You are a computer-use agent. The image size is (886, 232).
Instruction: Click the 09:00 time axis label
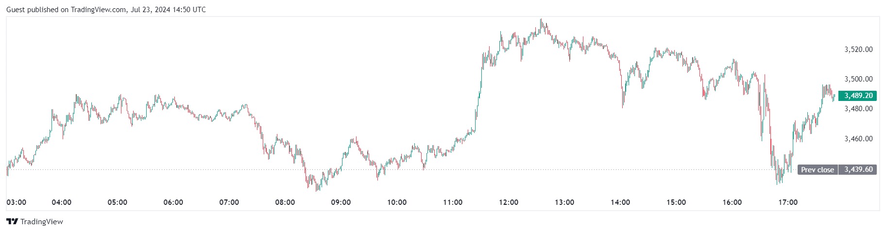341,202
